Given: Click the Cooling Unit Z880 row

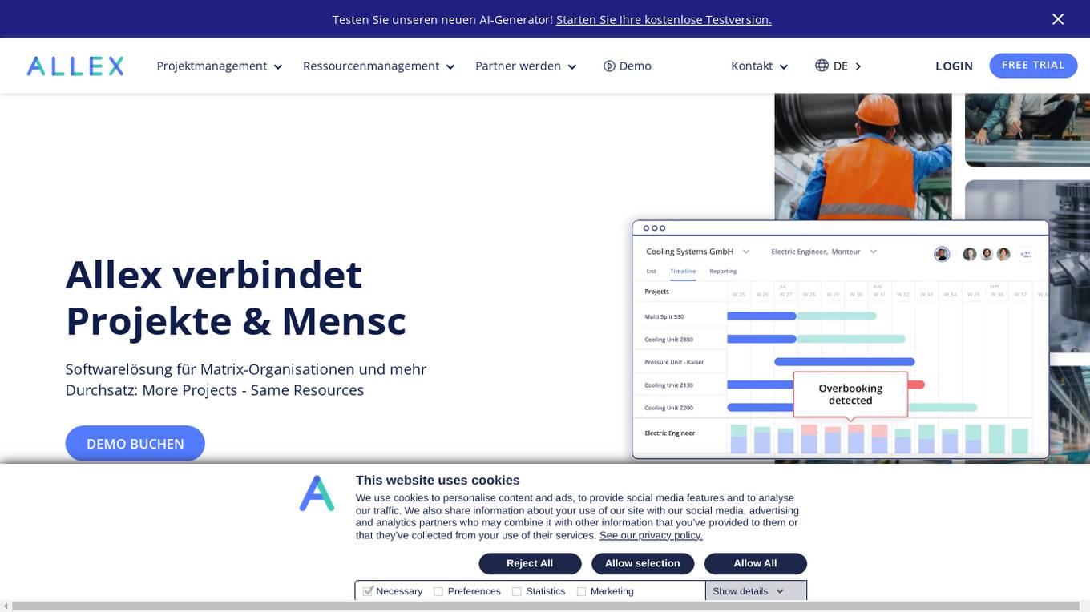Looking at the screenshot, I should pyautogui.click(x=840, y=340).
